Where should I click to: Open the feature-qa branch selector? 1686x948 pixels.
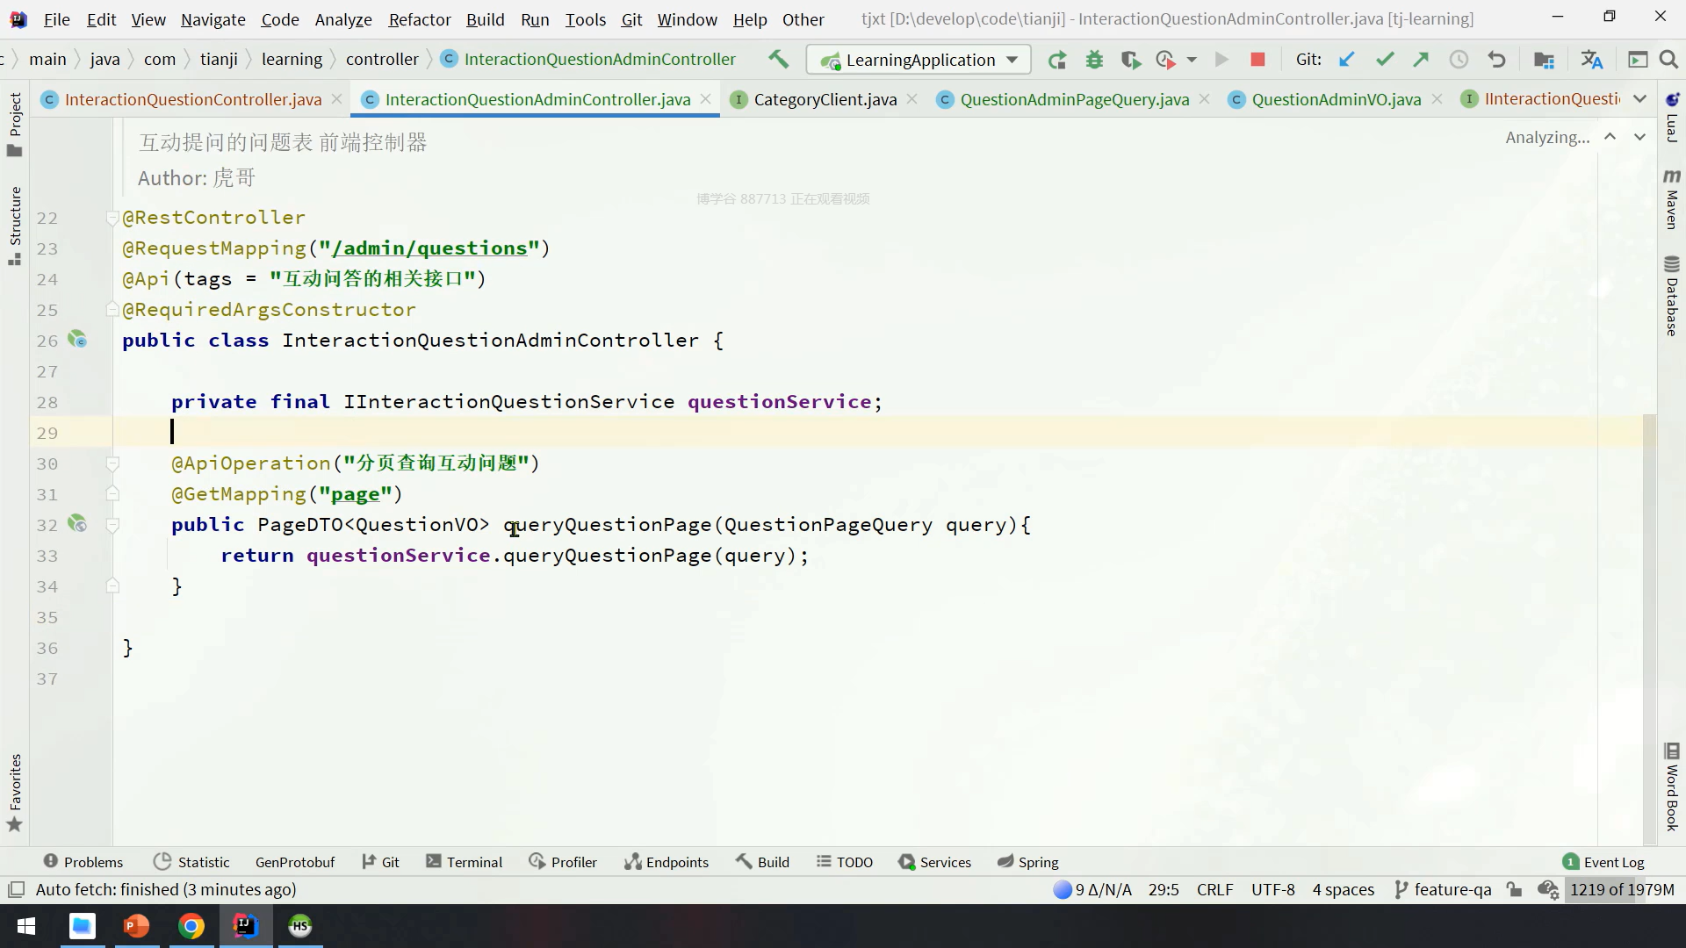[x=1443, y=889]
